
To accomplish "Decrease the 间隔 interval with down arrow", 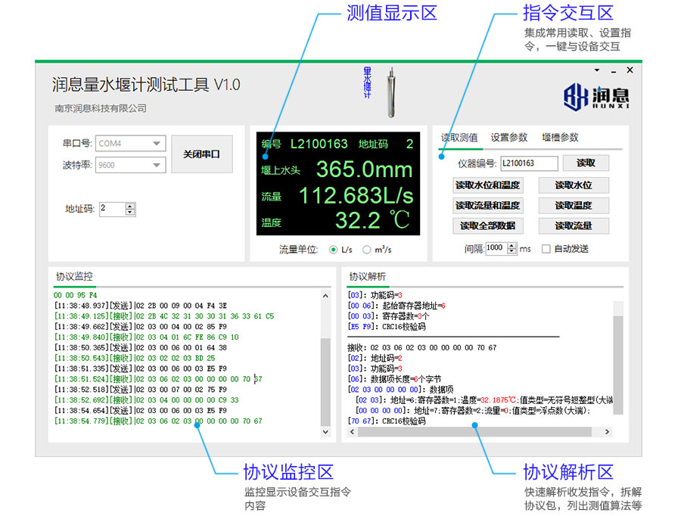I will point(512,252).
